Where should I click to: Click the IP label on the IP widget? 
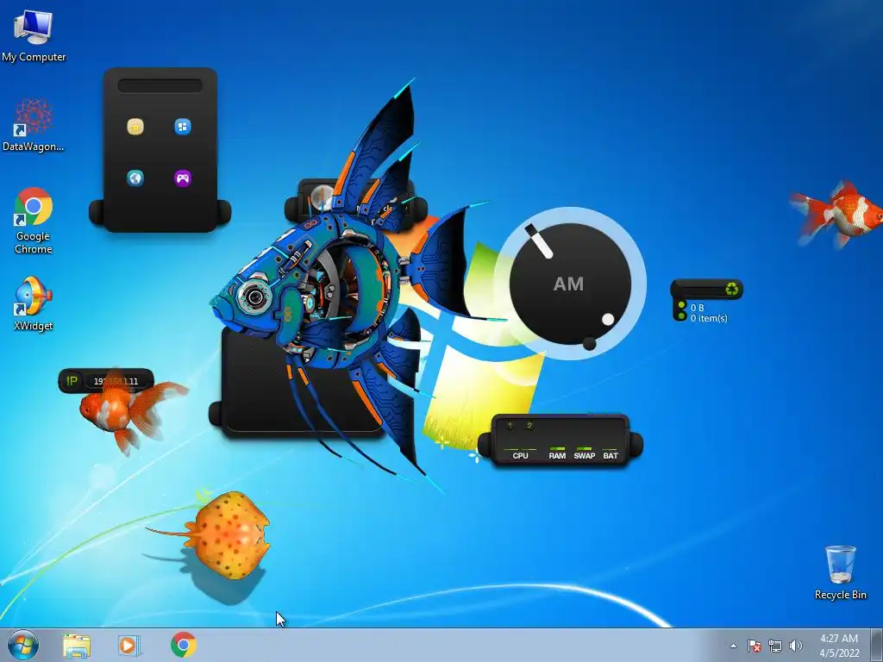(72, 381)
